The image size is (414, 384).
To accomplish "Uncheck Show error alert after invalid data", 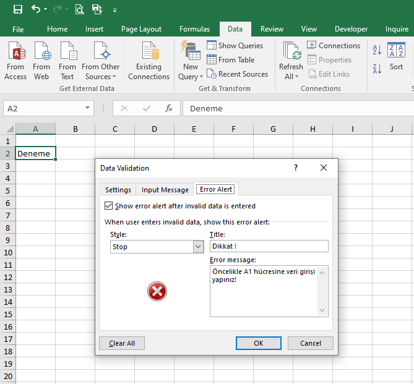I will (109, 206).
